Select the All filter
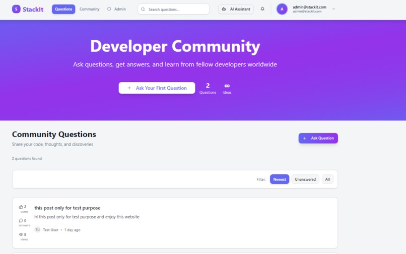The image size is (406, 254). coord(327,179)
